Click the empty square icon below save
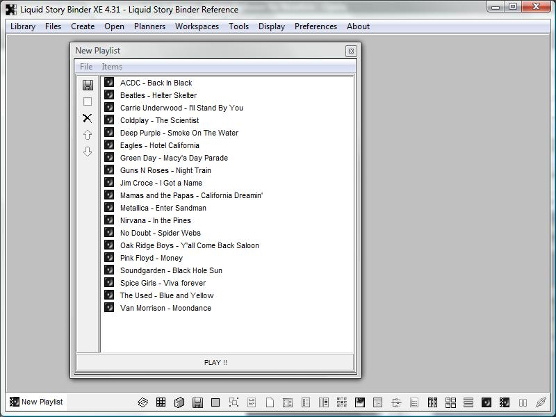 (88, 101)
